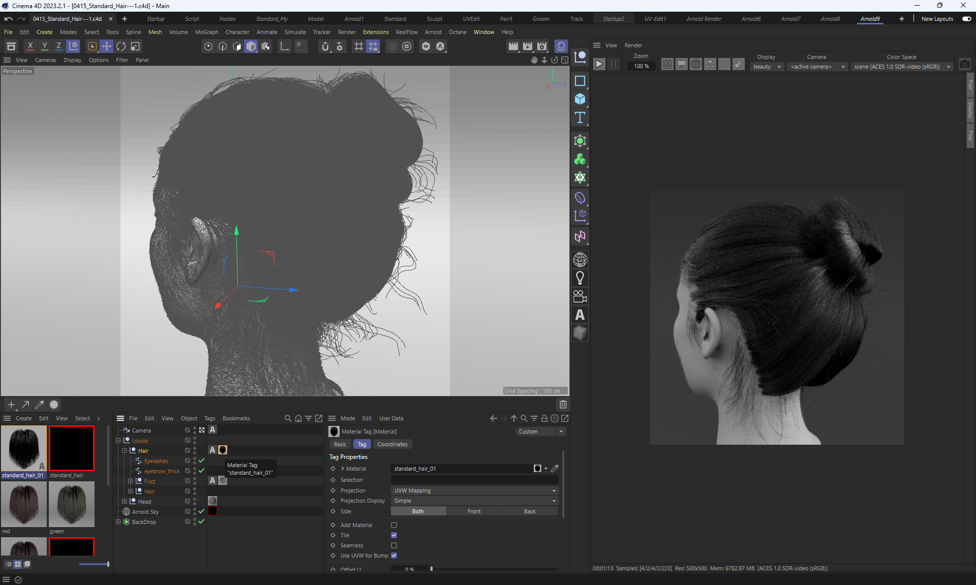Open the beauty display dropdown
This screenshot has width=976, height=585.
tap(767, 67)
